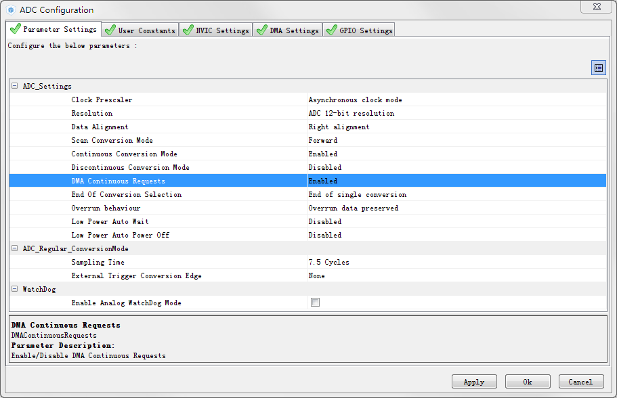The height and width of the screenshot is (398, 617).
Task: Click the Cancel button
Action: click(581, 382)
